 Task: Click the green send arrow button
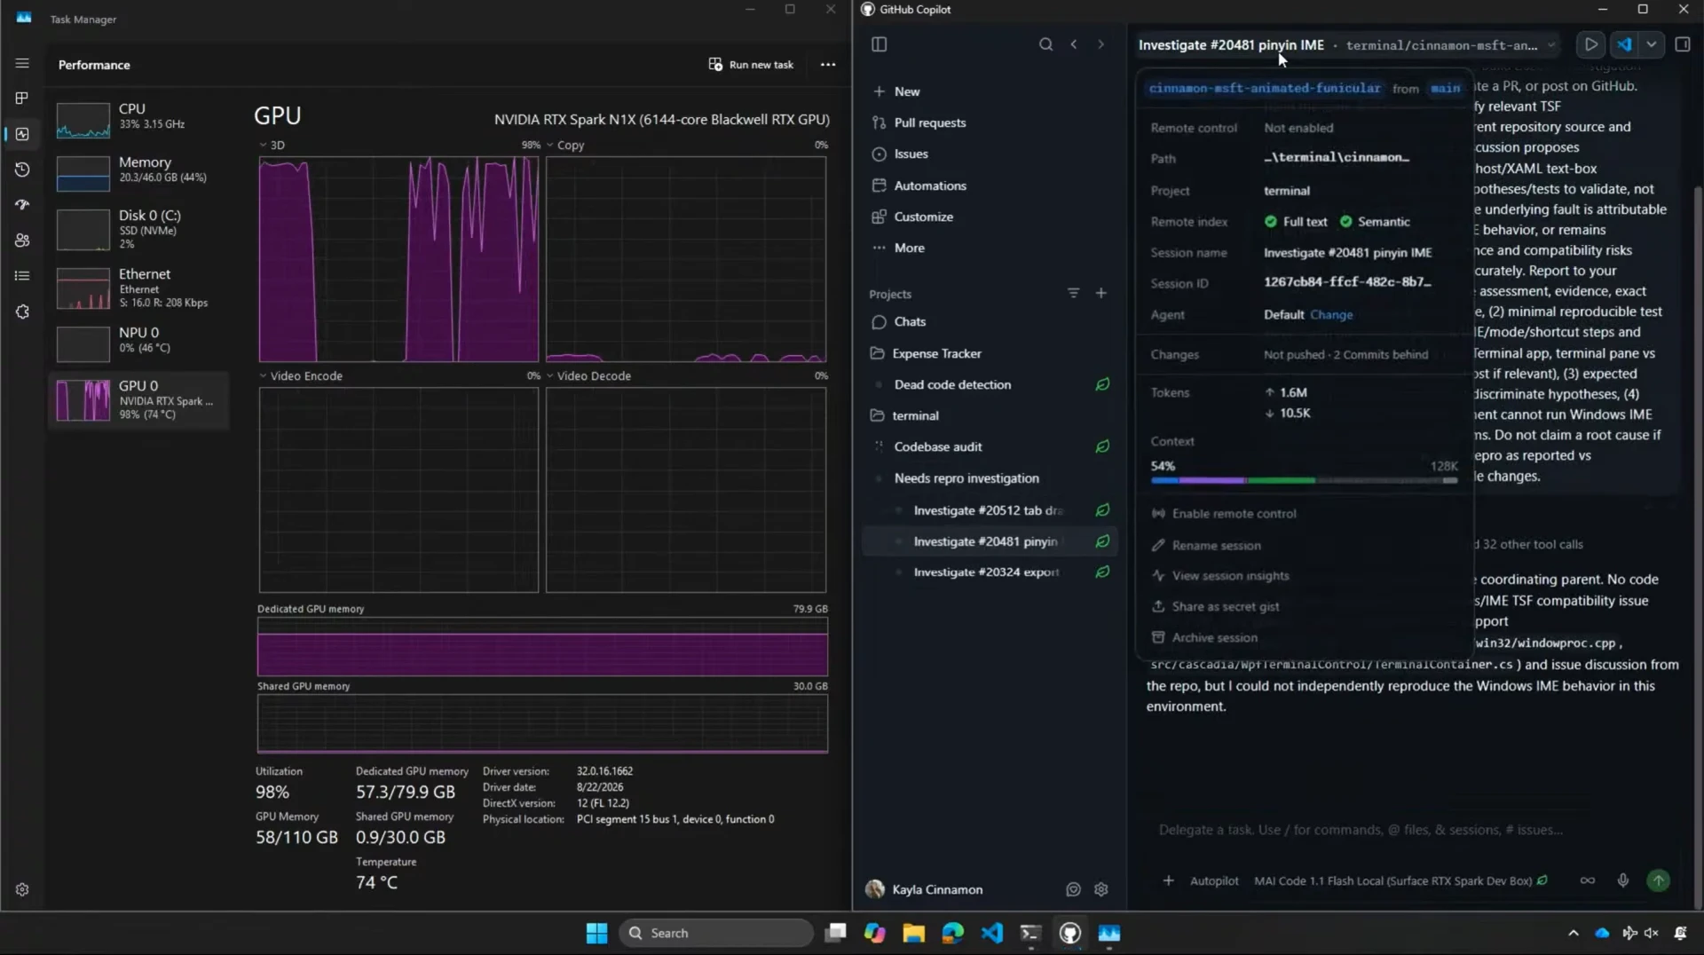coord(1658,880)
